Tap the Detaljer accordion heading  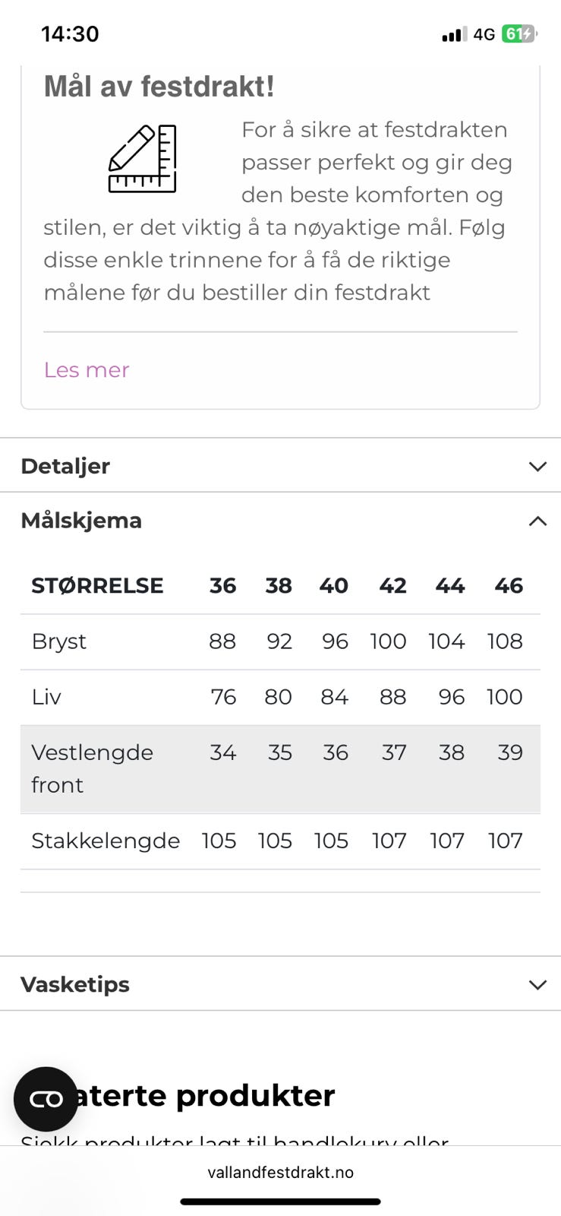pyautogui.click(x=65, y=466)
